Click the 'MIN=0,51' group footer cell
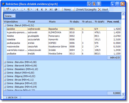 [x=114, y=58]
